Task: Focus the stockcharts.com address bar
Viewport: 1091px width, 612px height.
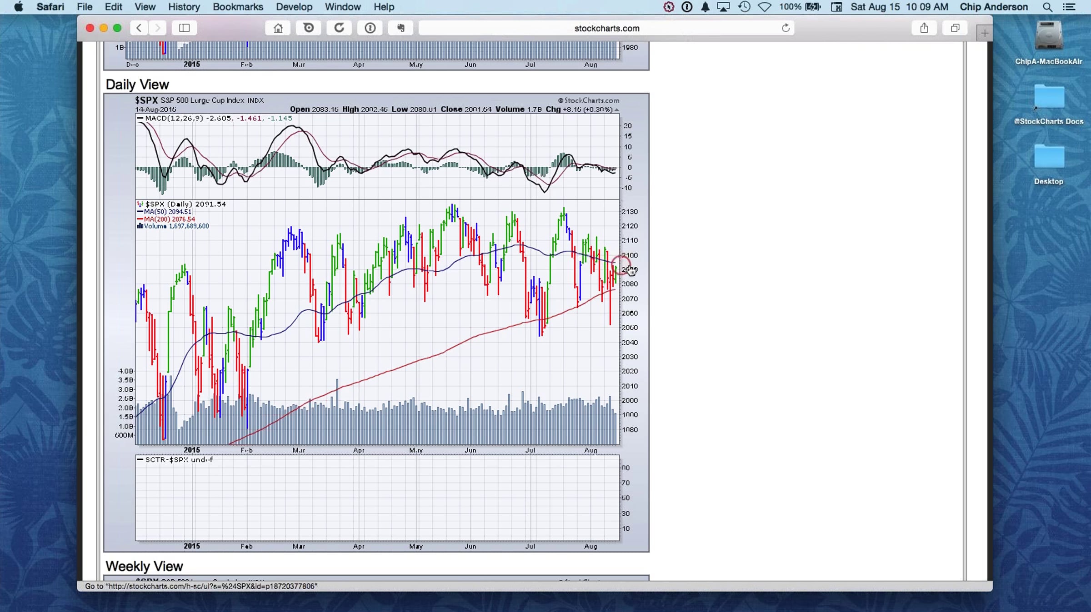Action: point(606,28)
